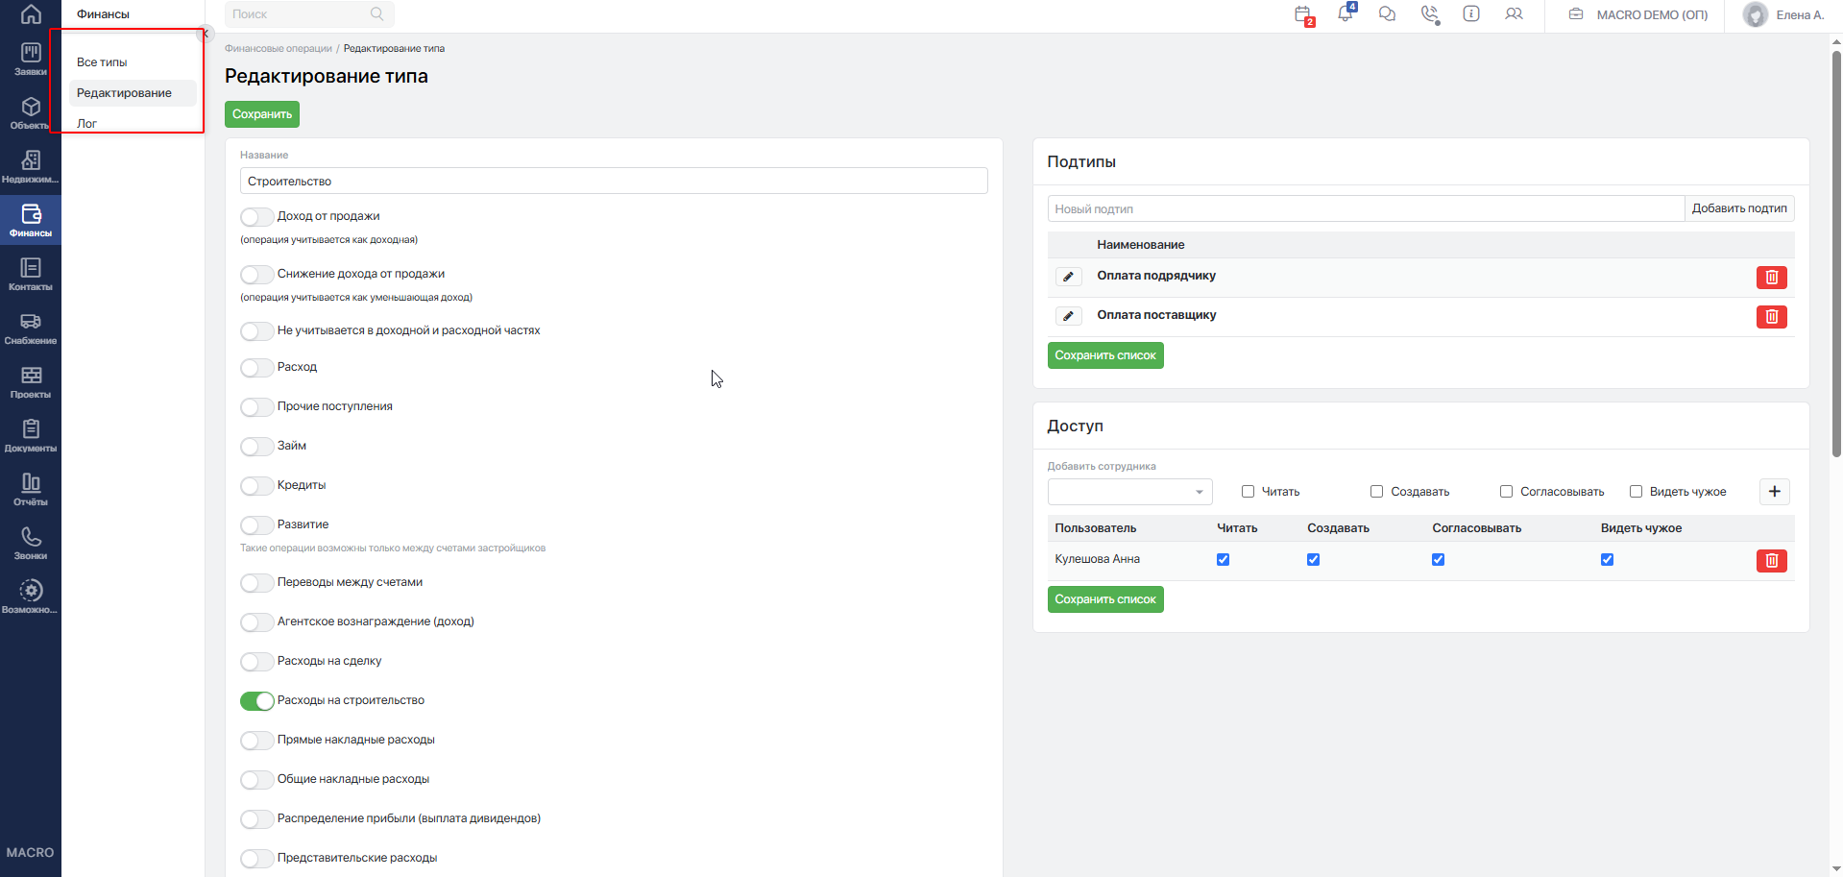Viewport: 1843px width, 877px height.
Task: Enable the Доход от продажи toggle
Action: (x=256, y=217)
